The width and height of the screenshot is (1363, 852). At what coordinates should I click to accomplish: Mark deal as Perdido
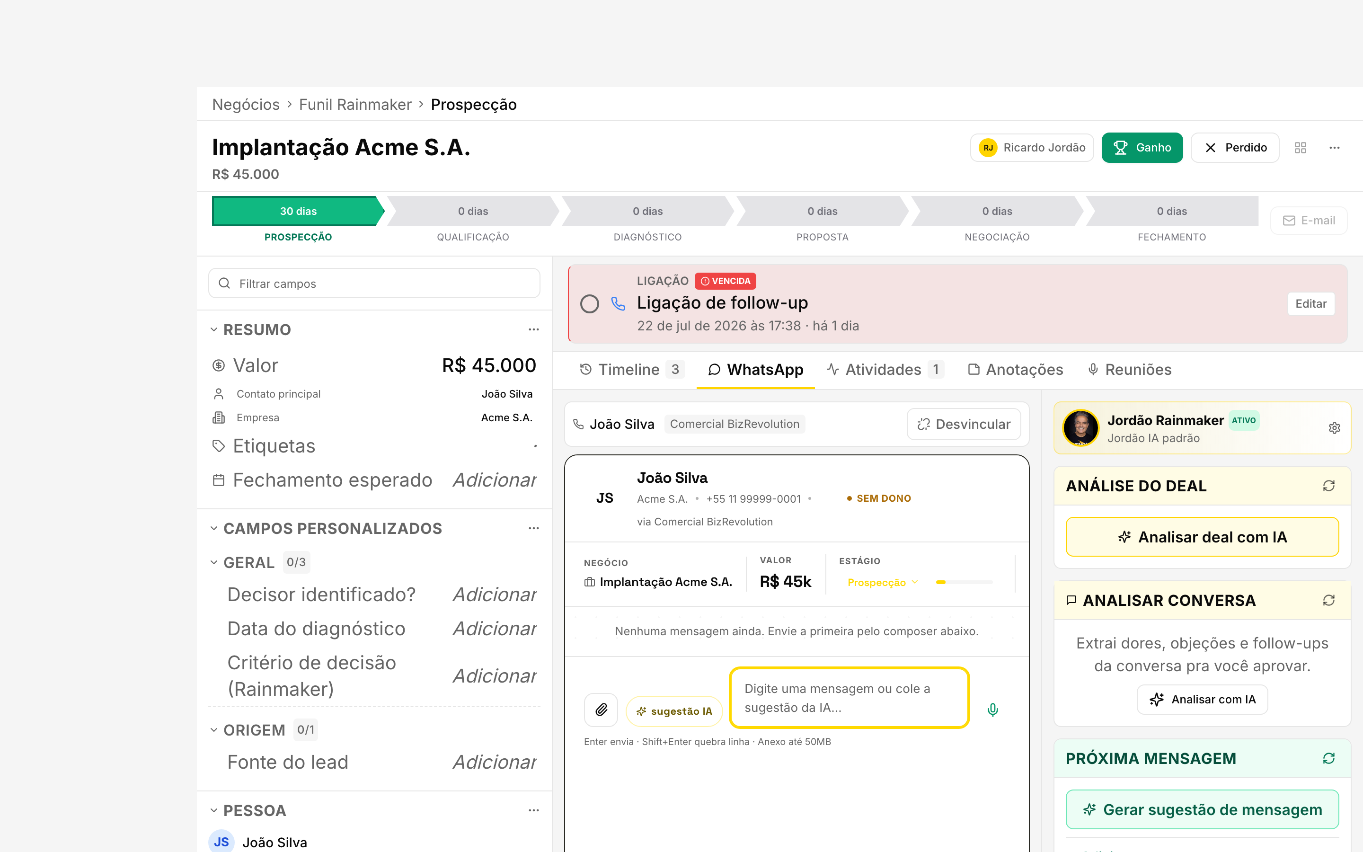[1235, 148]
